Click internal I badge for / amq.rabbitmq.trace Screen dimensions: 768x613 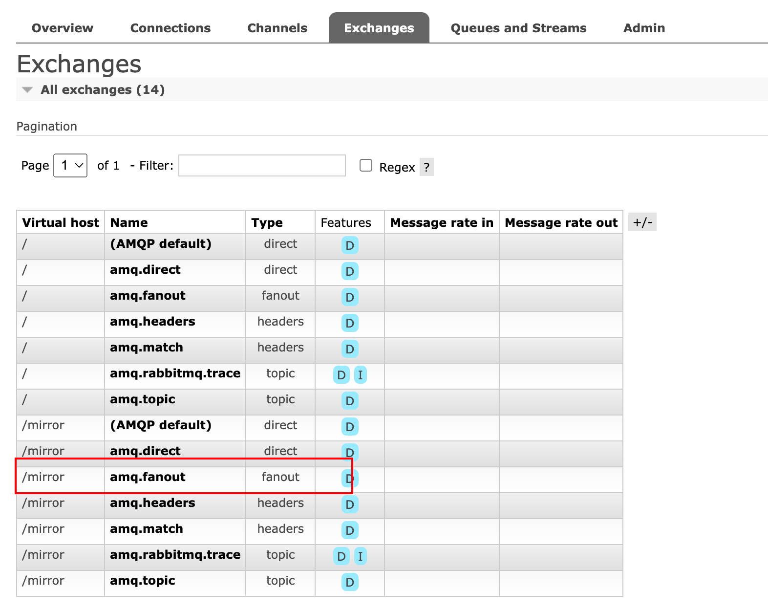[361, 375]
